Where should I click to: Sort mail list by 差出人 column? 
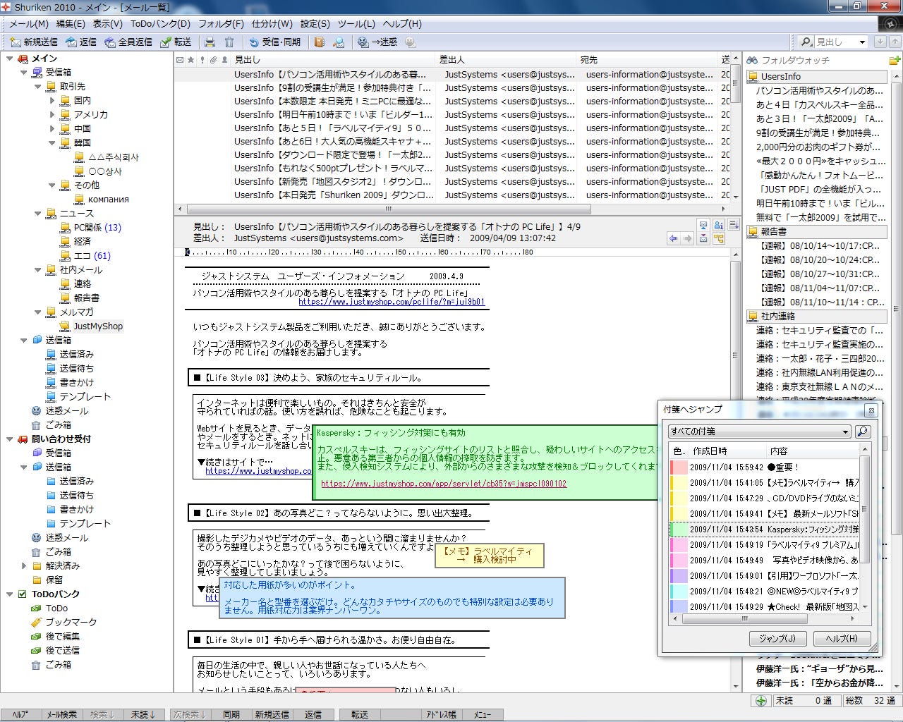pyautogui.click(x=505, y=60)
